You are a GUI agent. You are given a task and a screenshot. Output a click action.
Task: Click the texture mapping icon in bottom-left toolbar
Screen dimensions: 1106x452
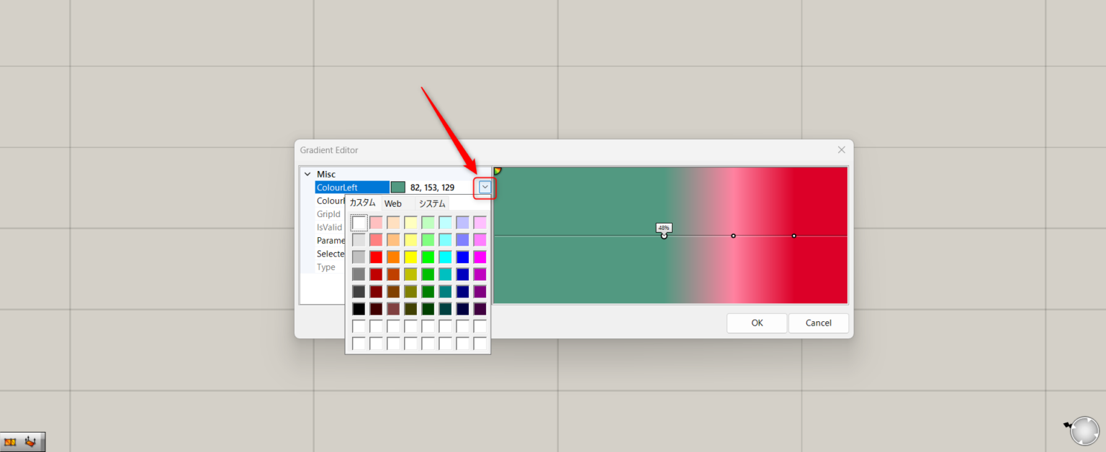(x=10, y=442)
